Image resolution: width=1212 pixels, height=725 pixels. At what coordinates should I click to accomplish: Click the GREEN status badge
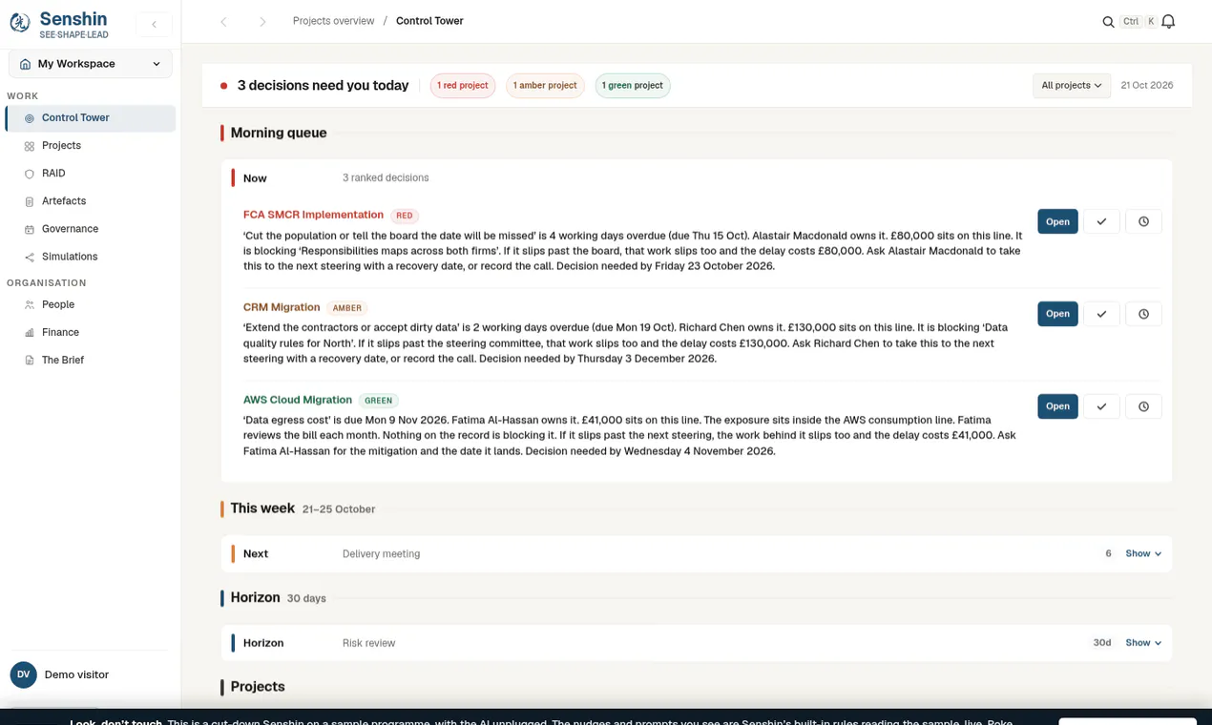point(379,401)
